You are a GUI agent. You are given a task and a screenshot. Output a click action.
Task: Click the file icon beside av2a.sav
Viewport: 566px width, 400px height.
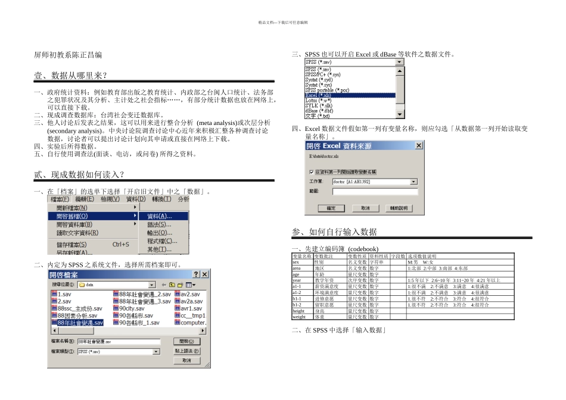[177, 301]
